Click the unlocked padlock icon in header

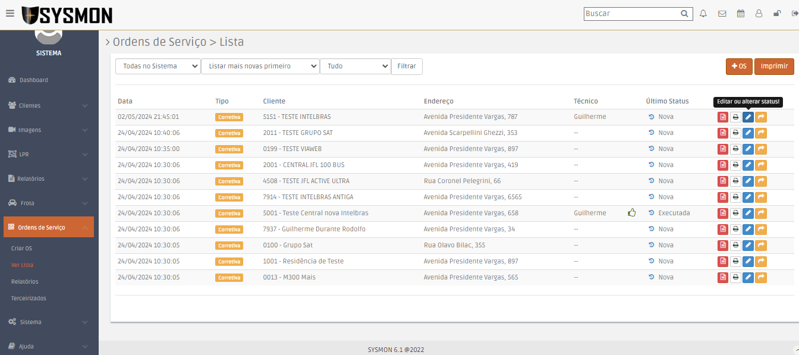[776, 14]
